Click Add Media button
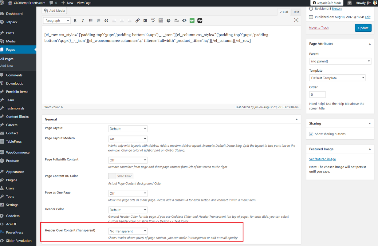Viewport: 378px width, 246px height. coord(55,10)
